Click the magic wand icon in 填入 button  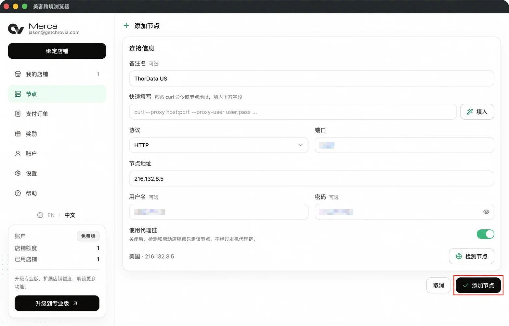(470, 112)
